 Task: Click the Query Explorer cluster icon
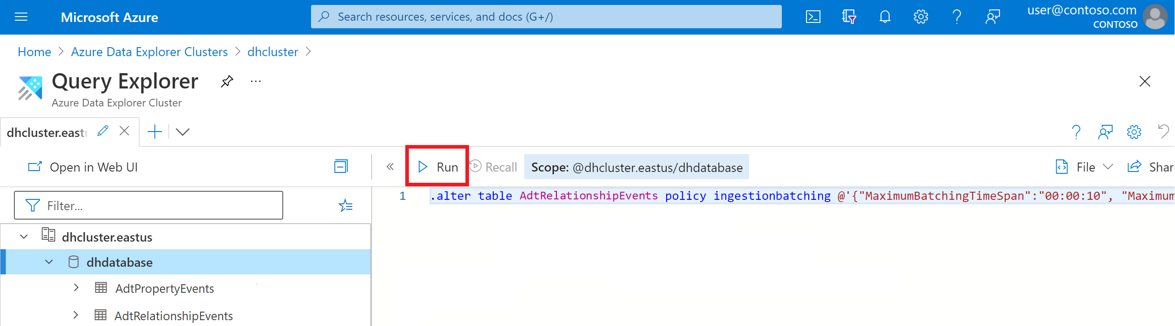click(x=30, y=88)
